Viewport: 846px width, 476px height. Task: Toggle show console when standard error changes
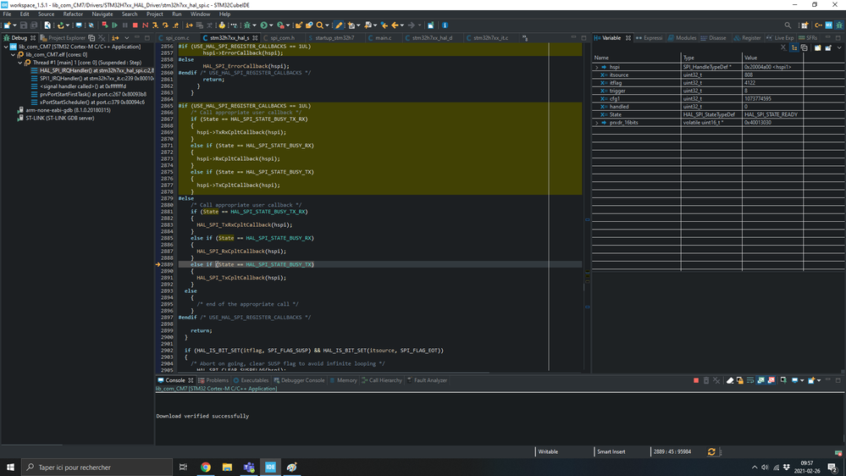coord(771,380)
